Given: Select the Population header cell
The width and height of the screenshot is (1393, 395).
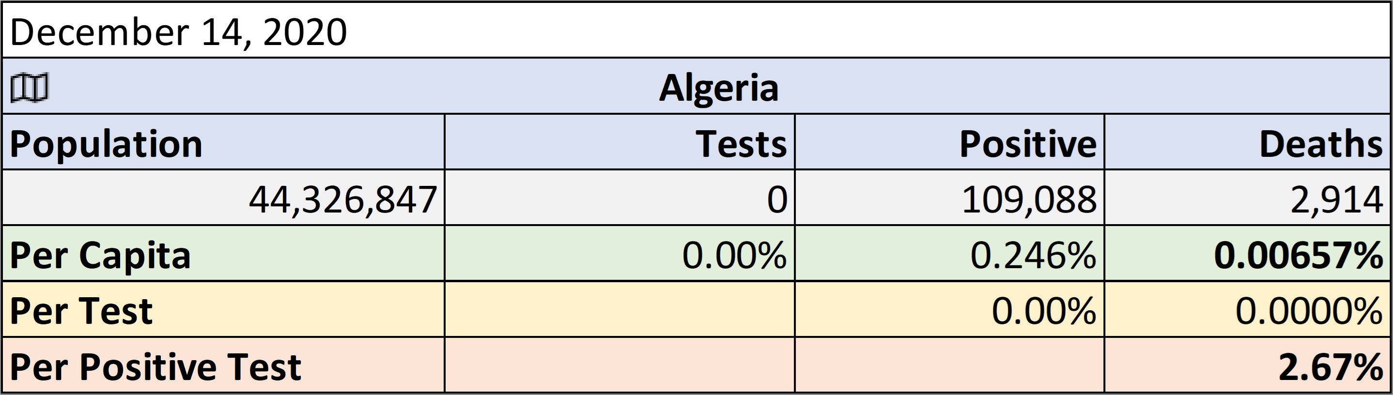Looking at the screenshot, I should [x=223, y=142].
